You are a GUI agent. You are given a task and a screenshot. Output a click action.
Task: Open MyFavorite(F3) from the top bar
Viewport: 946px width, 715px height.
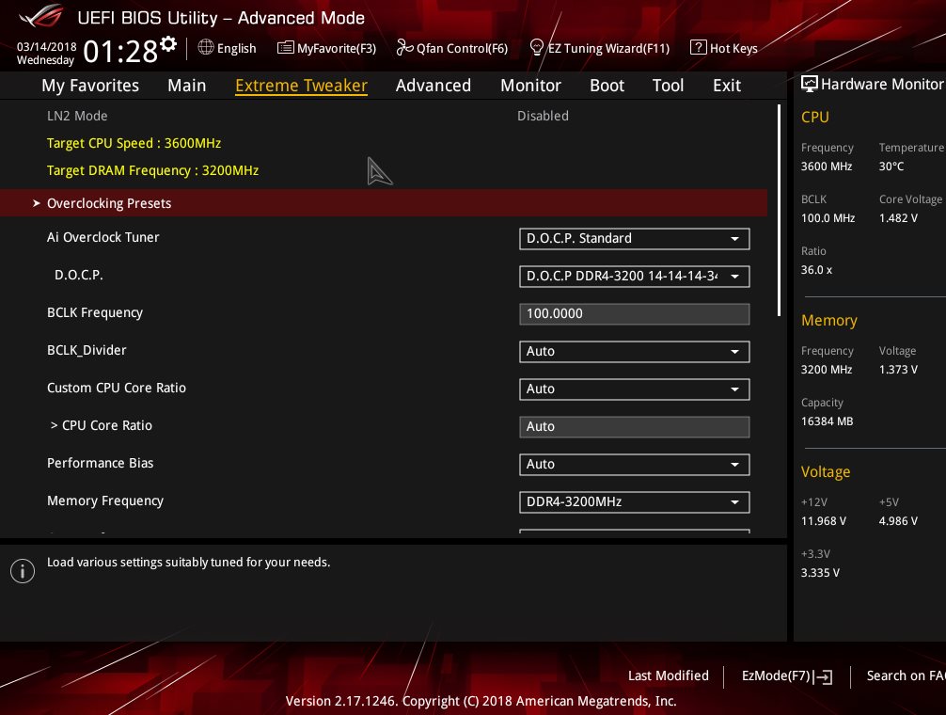click(x=326, y=48)
